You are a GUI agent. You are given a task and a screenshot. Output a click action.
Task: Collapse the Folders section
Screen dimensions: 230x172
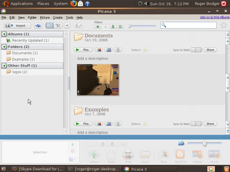tap(4, 47)
